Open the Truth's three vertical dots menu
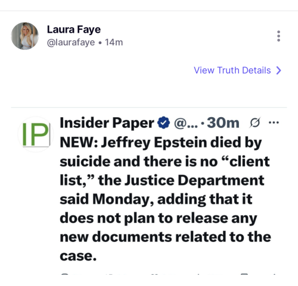 [278, 36]
